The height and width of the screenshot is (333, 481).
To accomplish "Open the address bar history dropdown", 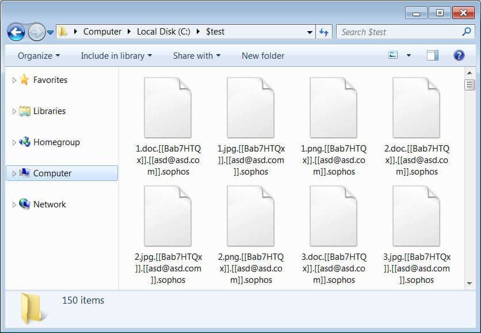I will coord(310,32).
